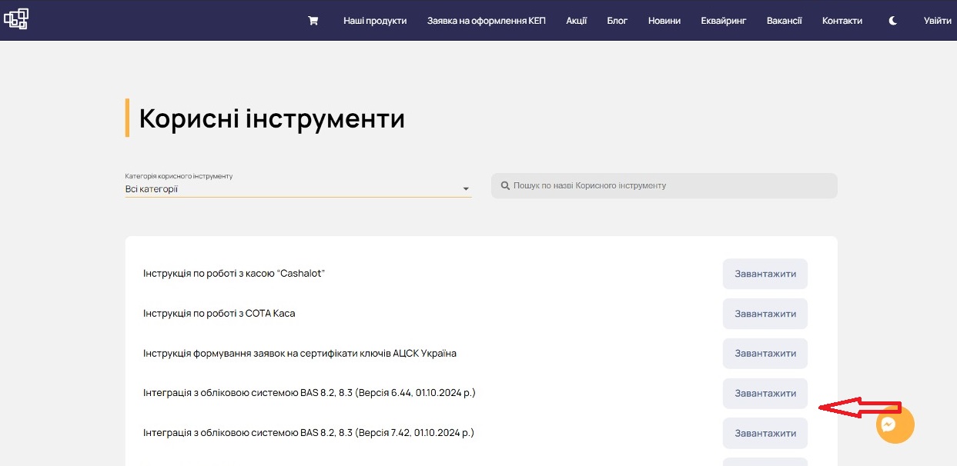Click text Інтеграція BAS 8.2, 8.3 Версія 7.42
This screenshot has width=957, height=466.
pos(309,433)
